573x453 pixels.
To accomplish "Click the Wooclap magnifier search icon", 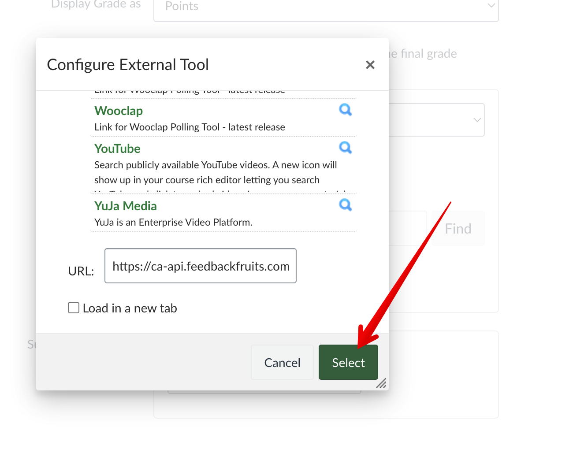I will pos(345,110).
